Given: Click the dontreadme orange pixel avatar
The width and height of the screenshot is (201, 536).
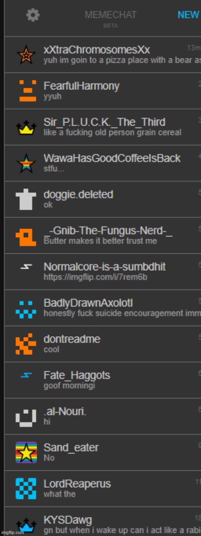Looking at the screenshot, I should 26,344.
